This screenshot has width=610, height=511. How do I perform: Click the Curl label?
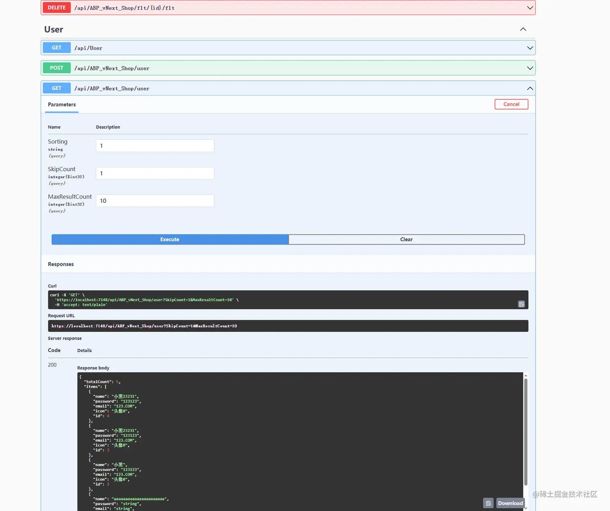(x=52, y=286)
